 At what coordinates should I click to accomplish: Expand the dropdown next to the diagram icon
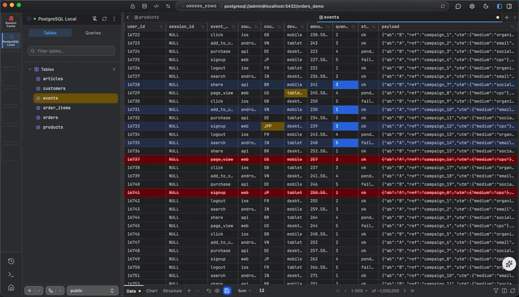click(60, 291)
